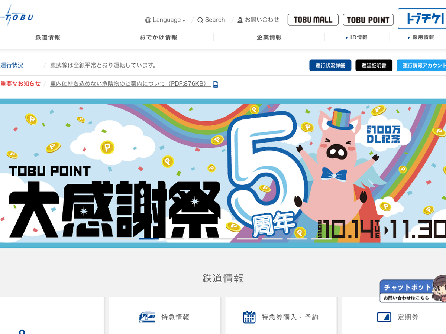The height and width of the screenshot is (334, 446).
Task: Click the train icon for 特急情報
Action: click(147, 317)
